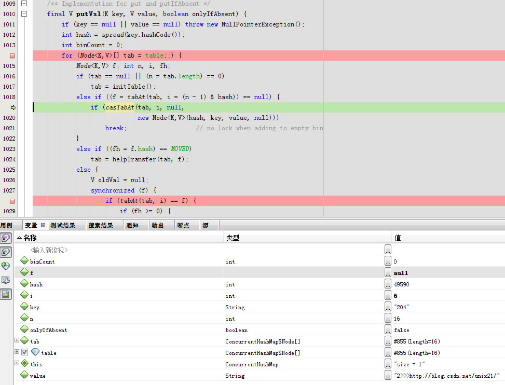505x385 pixels.
Task: Toggle the image-style toolbar button in variables sidebar
Action: pyautogui.click(x=6, y=294)
